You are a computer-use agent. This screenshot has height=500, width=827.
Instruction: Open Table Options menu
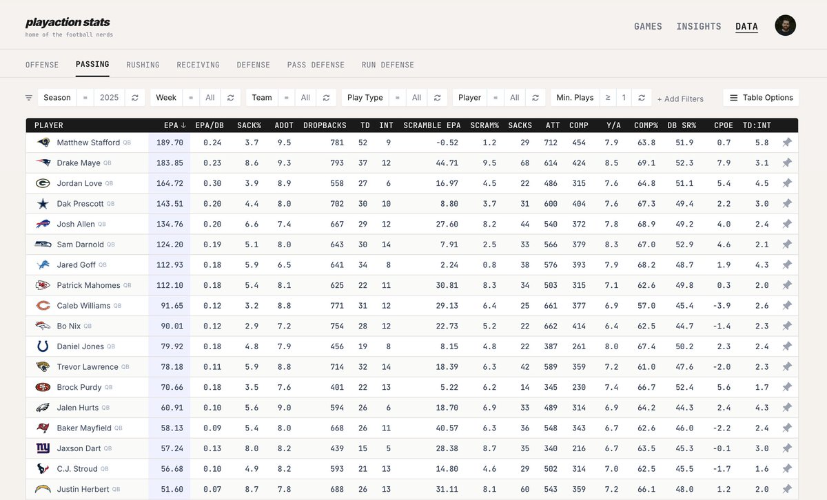pos(761,98)
